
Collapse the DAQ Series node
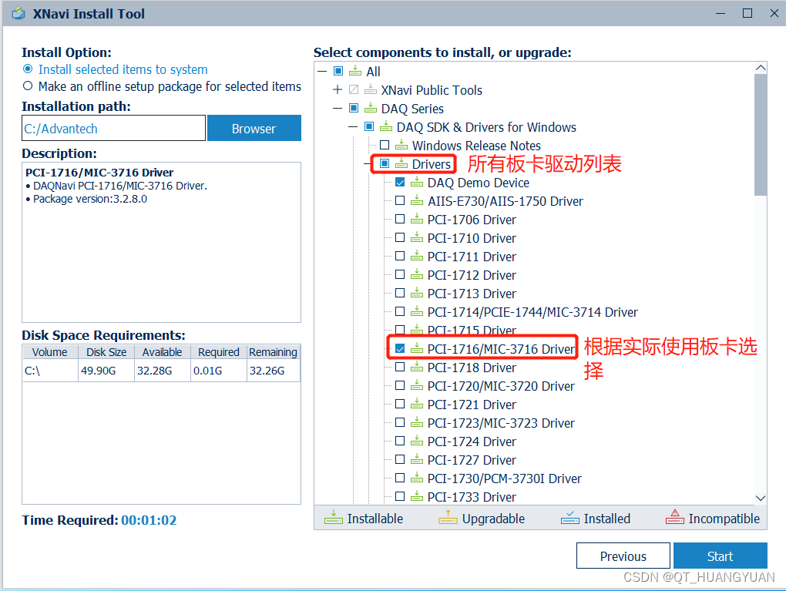338,109
